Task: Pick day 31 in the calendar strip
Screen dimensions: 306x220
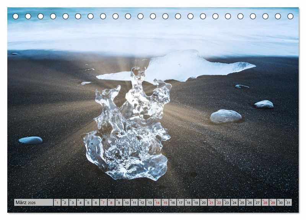Action: pos(288,202)
